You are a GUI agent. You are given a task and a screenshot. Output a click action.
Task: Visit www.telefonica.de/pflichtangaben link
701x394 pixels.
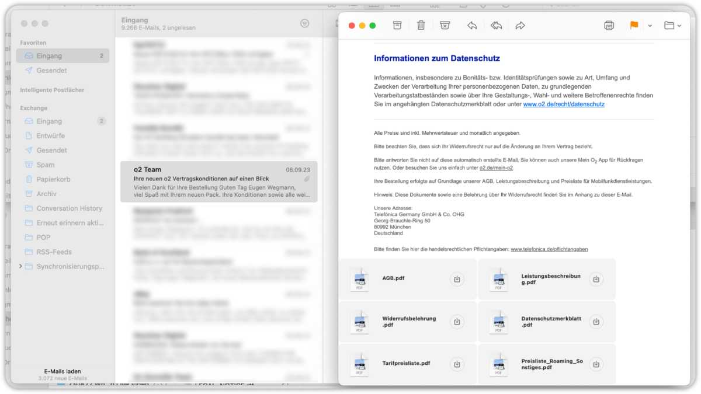[549, 249]
